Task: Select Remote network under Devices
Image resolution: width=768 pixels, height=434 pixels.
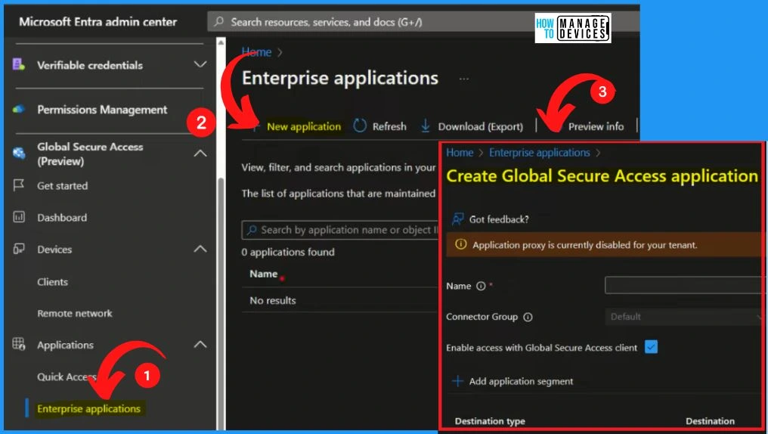Action: point(74,313)
